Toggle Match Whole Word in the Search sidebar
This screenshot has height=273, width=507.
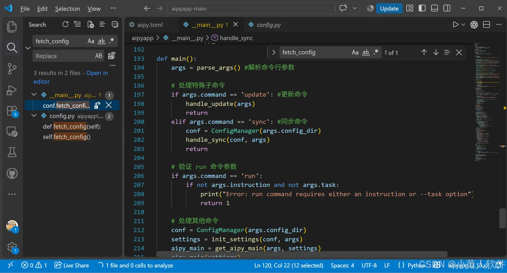tap(102, 41)
